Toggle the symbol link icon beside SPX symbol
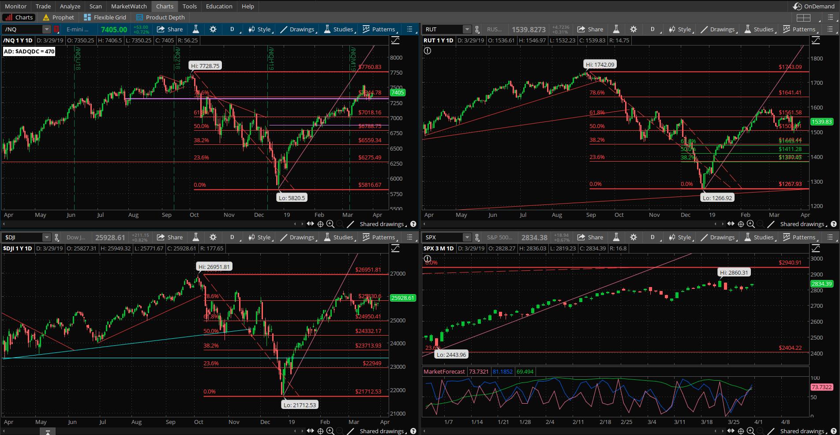 tap(477, 237)
